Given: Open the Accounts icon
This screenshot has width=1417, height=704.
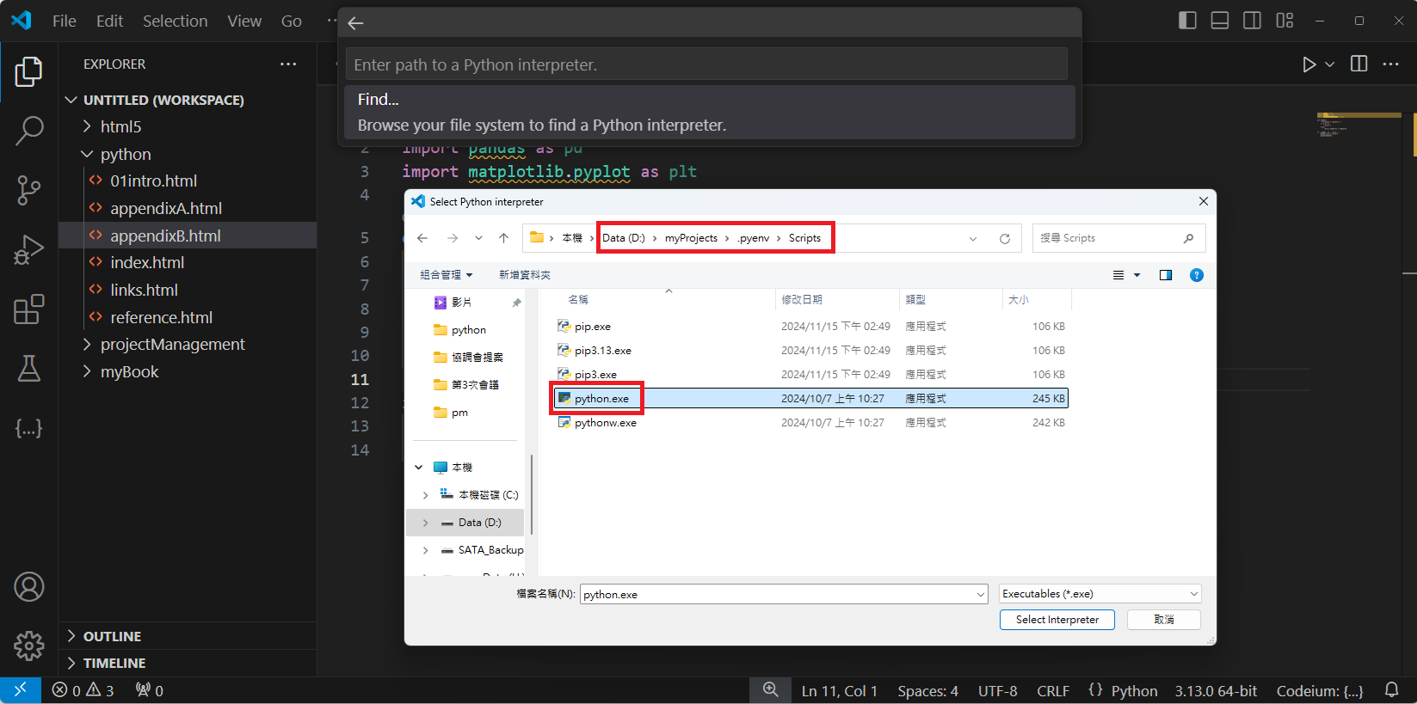Looking at the screenshot, I should pos(29,587).
